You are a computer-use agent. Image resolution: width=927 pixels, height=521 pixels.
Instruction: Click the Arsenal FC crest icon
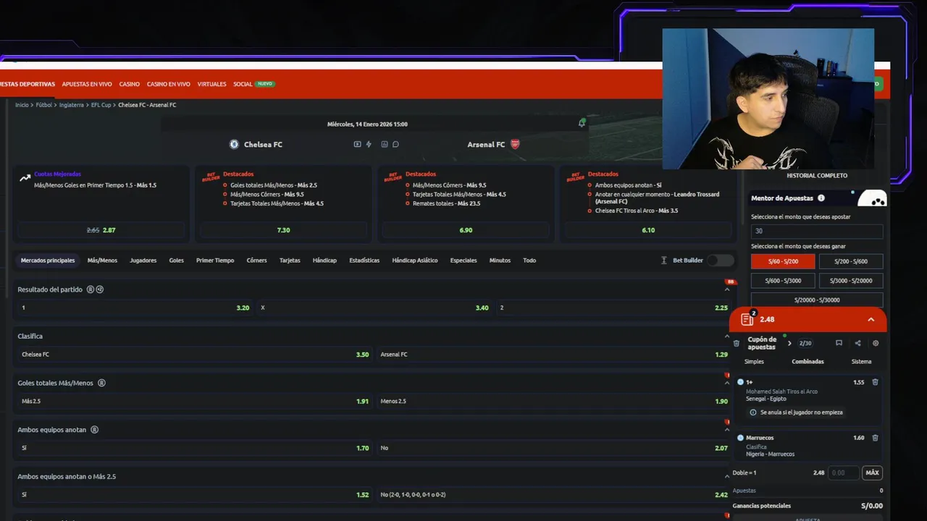coord(515,144)
